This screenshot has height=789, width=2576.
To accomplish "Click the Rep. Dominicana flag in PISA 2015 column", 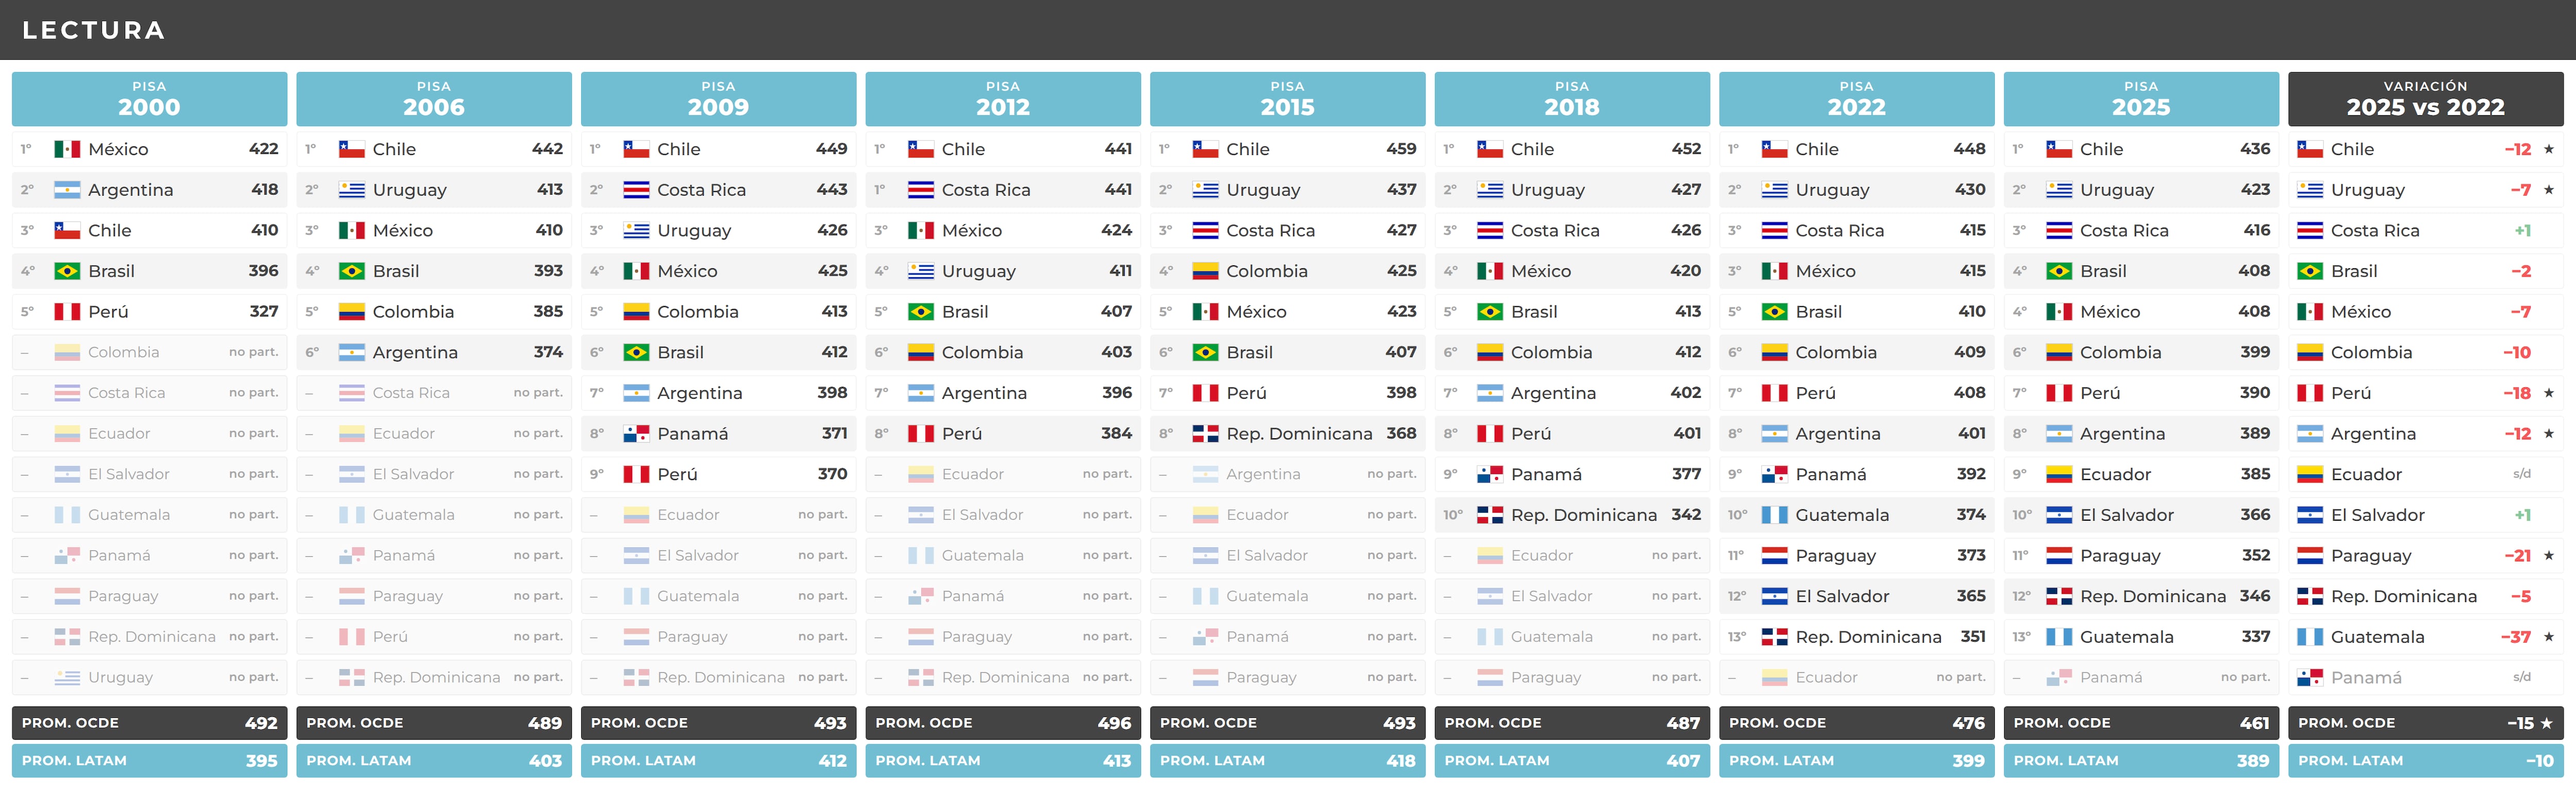I will [x=1206, y=434].
